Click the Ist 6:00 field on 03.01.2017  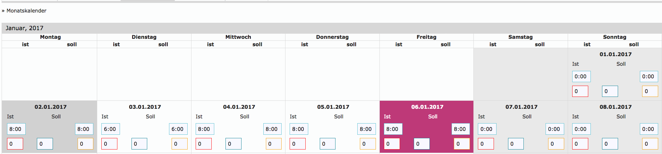[x=110, y=129]
